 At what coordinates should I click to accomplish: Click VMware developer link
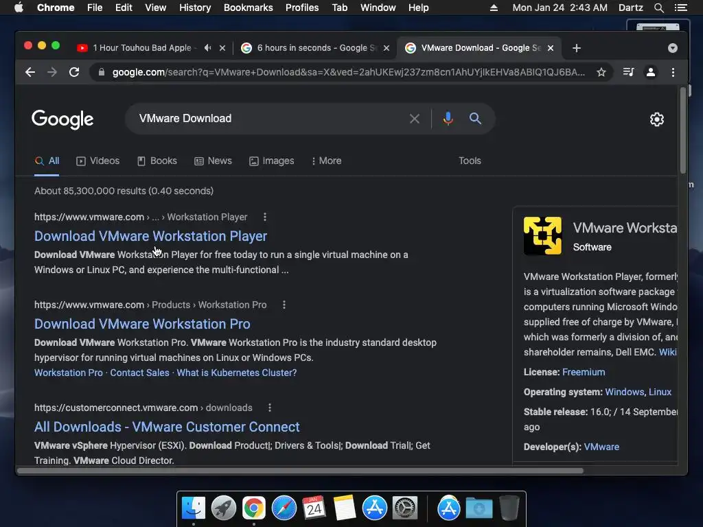[x=601, y=447]
